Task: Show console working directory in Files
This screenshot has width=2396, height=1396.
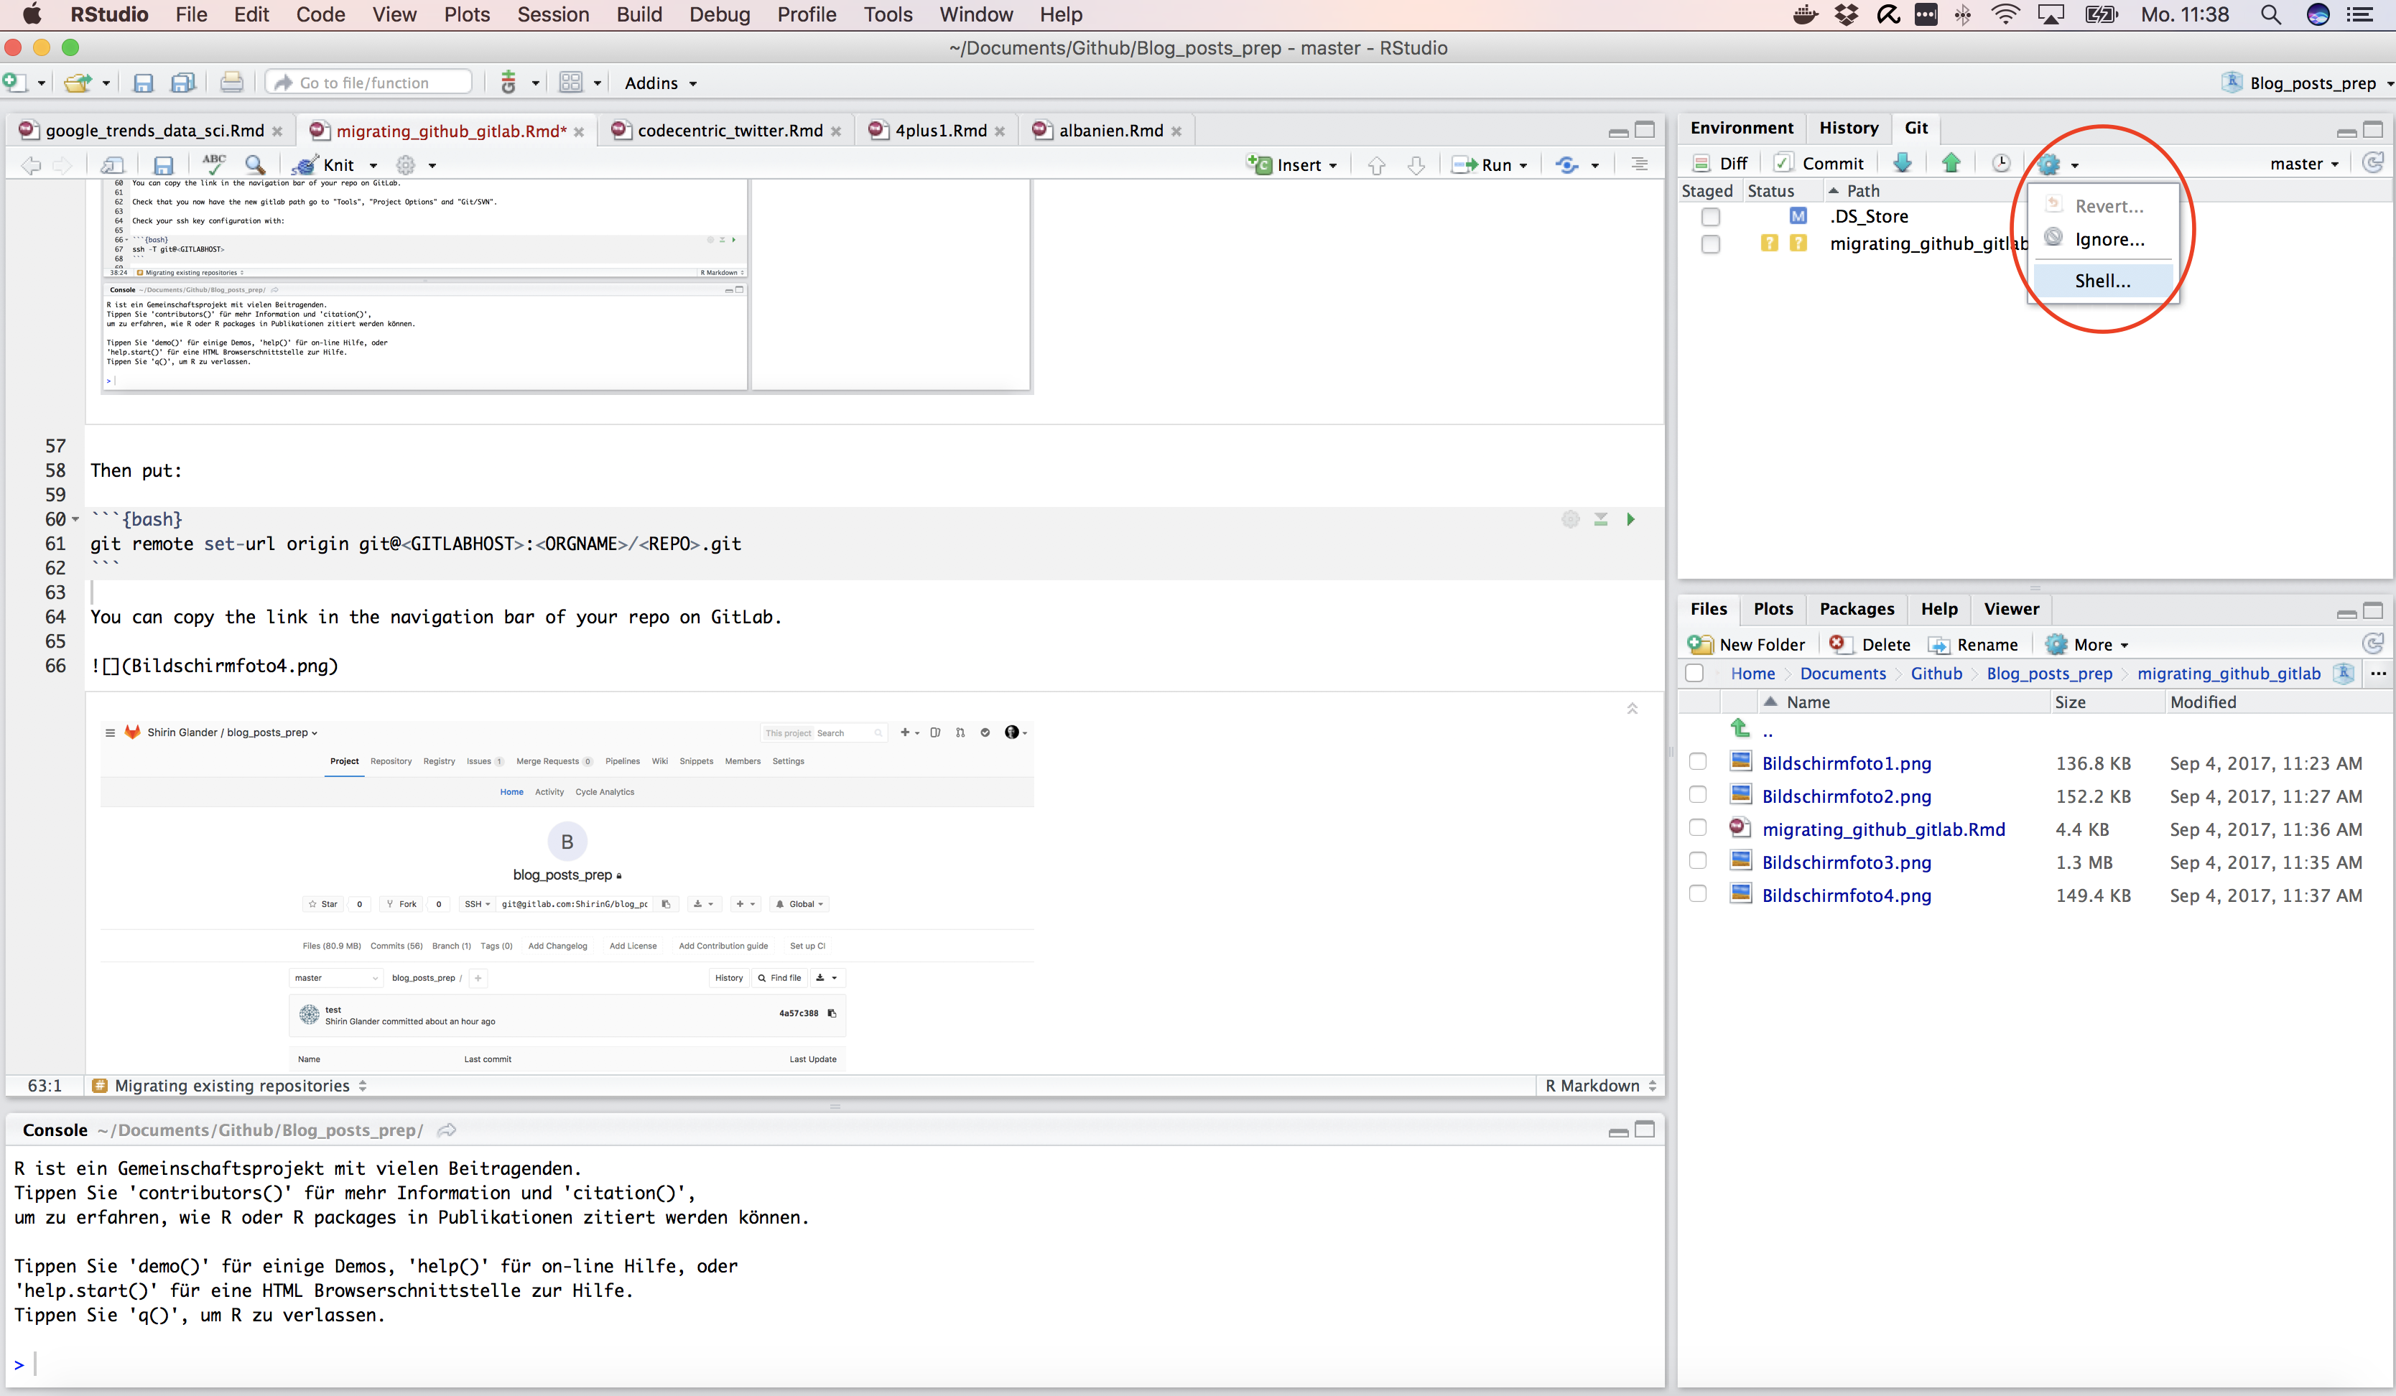Action: pos(447,1130)
